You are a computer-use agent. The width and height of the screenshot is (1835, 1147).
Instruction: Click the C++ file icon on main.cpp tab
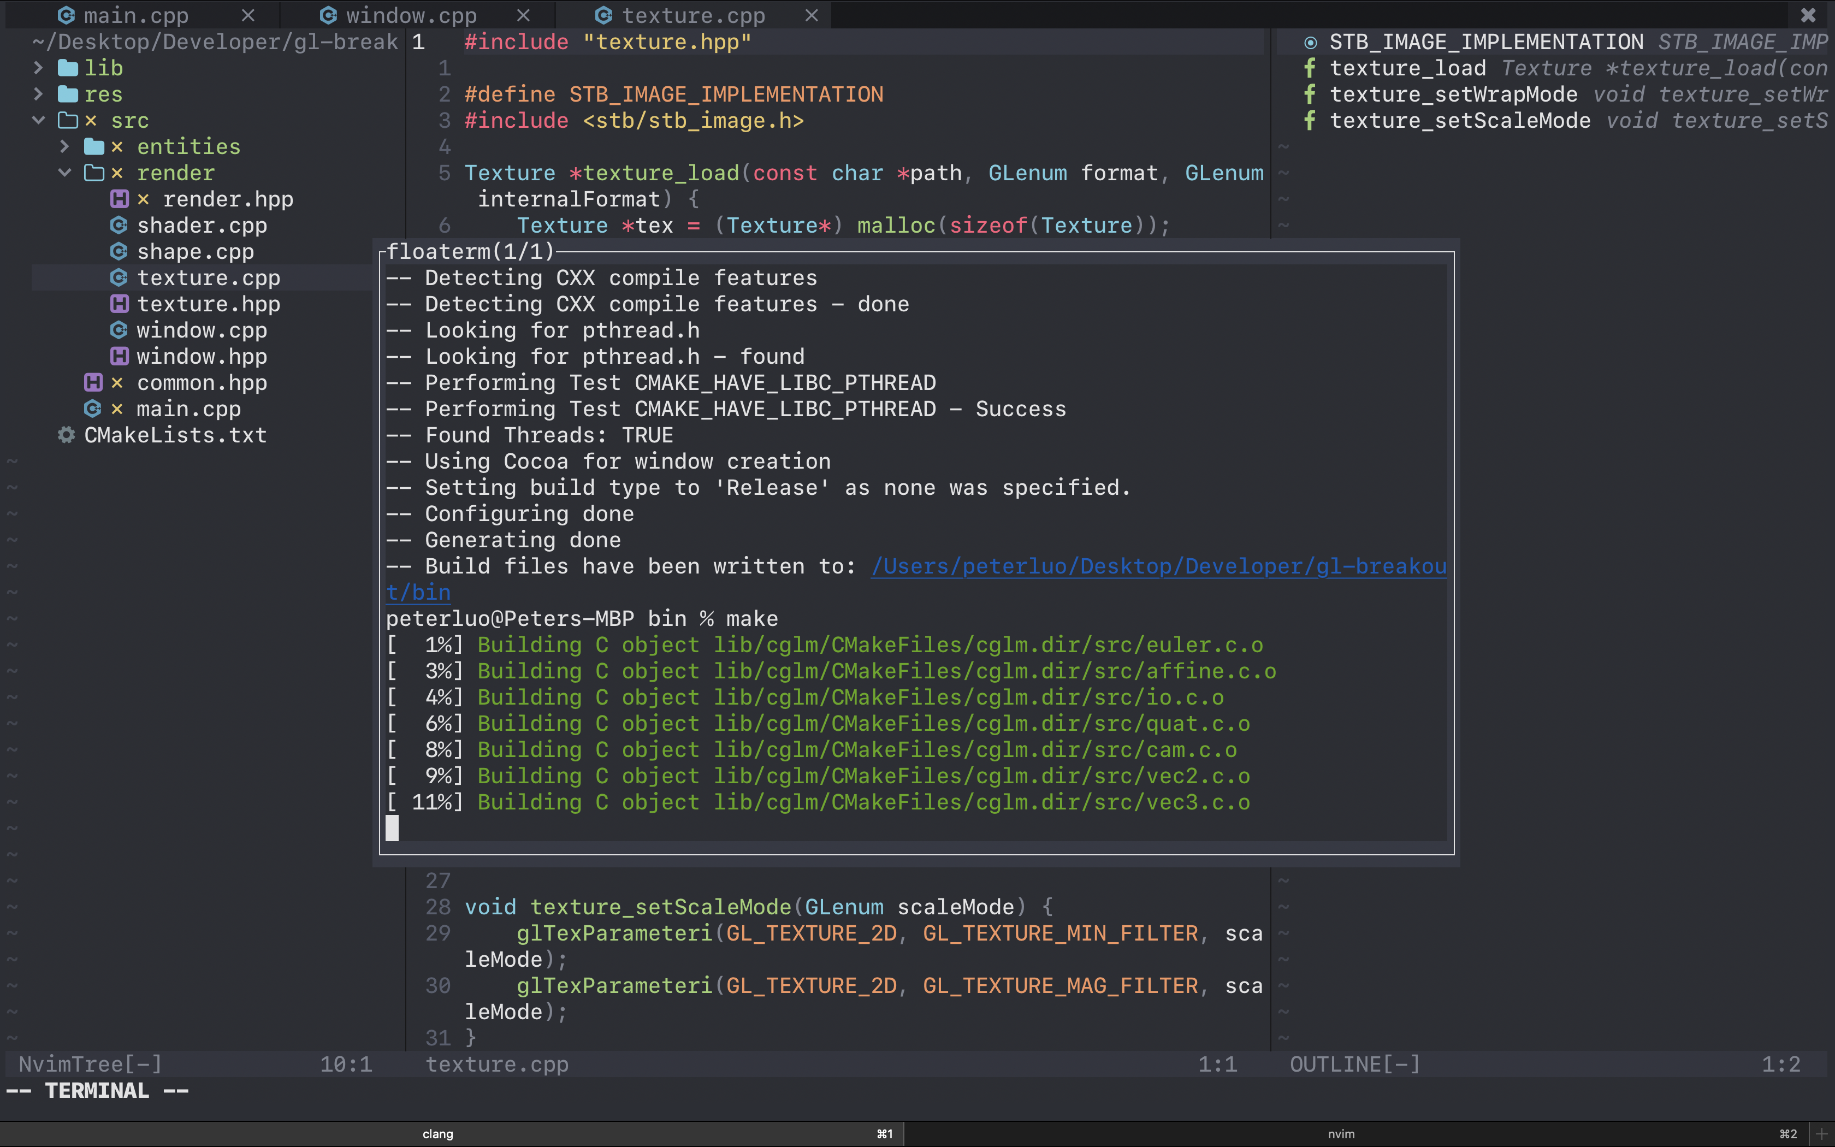pyautogui.click(x=67, y=15)
